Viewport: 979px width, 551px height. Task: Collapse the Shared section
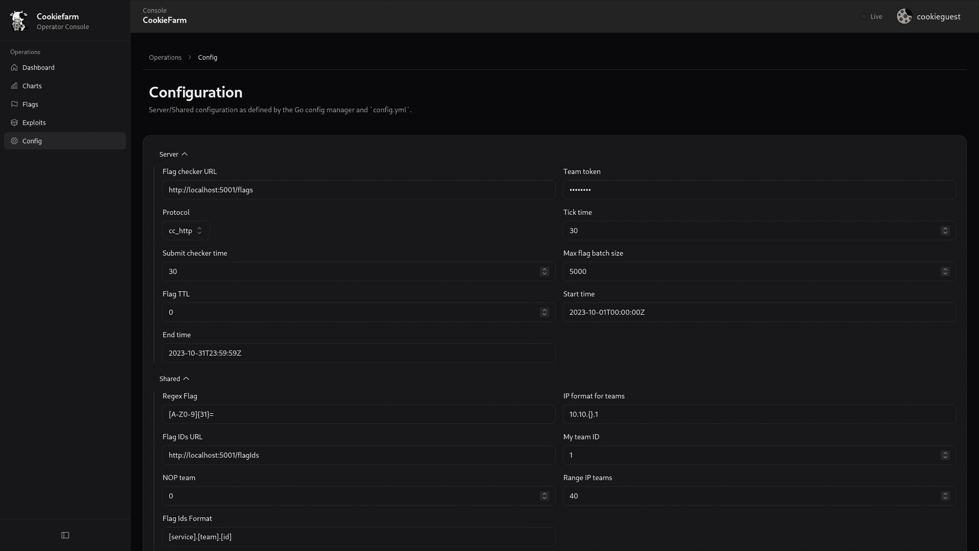click(174, 379)
